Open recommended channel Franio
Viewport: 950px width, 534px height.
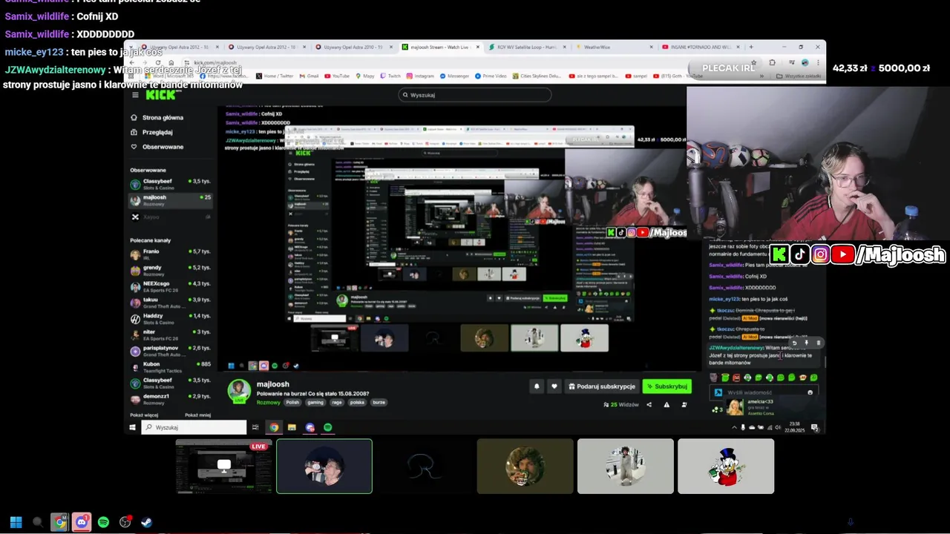171,254
